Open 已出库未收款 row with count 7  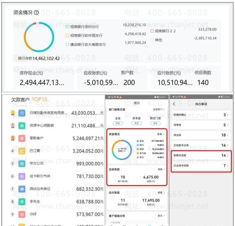201,165
